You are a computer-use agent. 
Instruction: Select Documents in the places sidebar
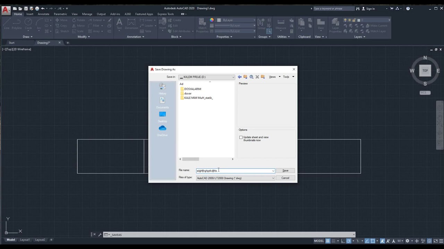162,102
